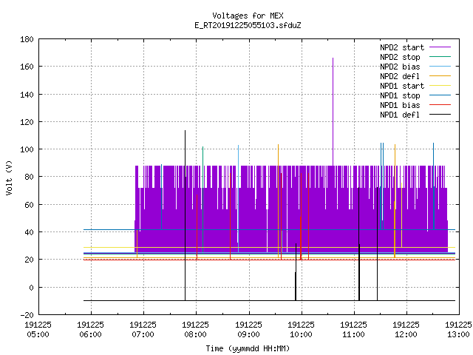
Task: Click the NPD1 start yellow legend line
Action: [440, 86]
